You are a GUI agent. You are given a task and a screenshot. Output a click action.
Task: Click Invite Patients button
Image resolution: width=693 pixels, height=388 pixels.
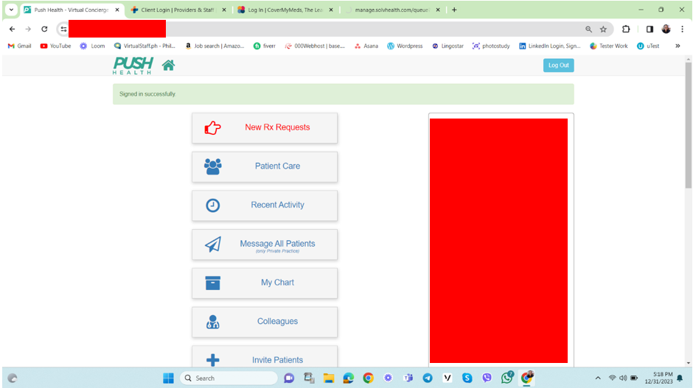pos(264,356)
